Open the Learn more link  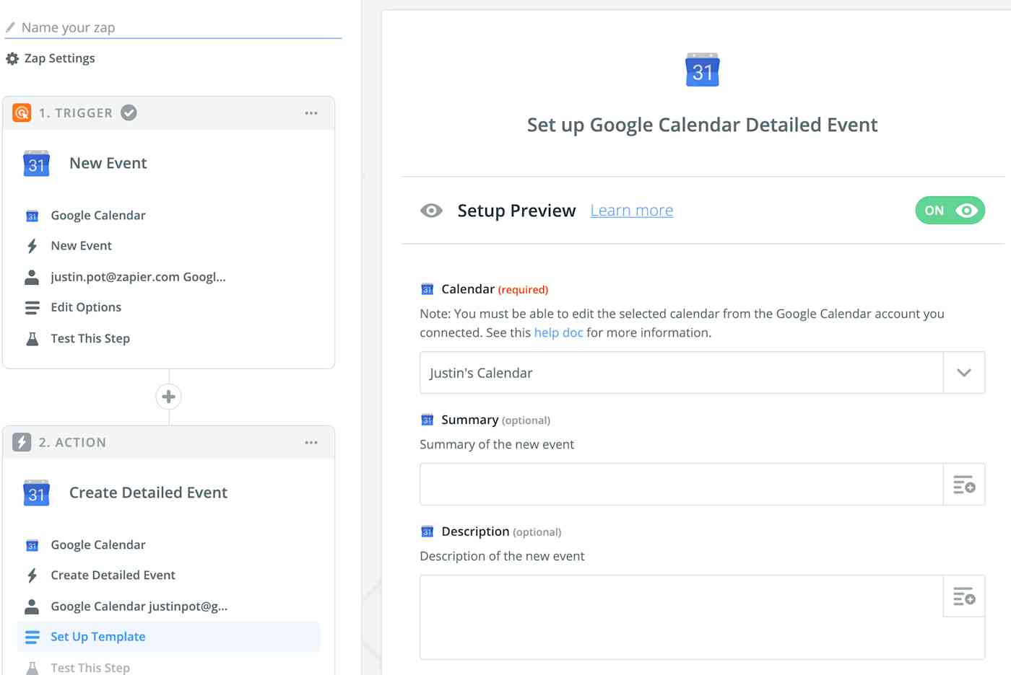[x=632, y=211]
